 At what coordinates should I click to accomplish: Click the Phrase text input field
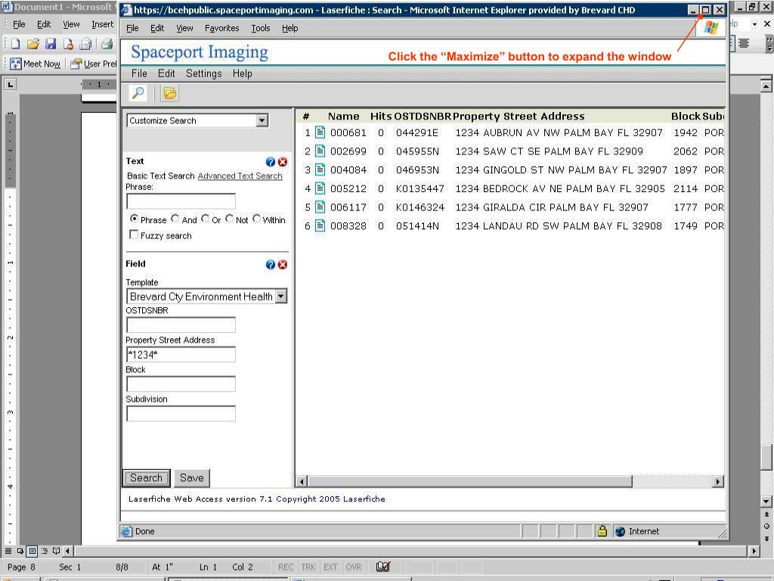181,201
